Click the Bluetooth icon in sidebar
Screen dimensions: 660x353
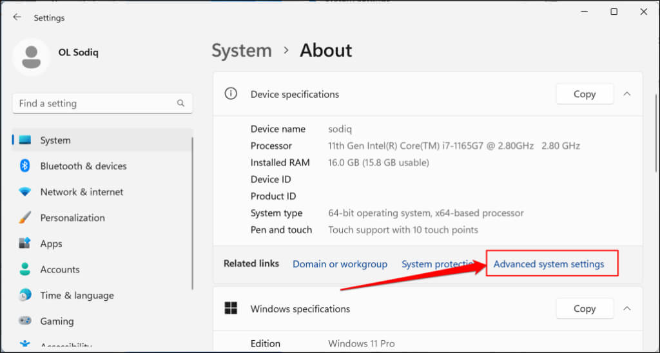pyautogui.click(x=25, y=166)
